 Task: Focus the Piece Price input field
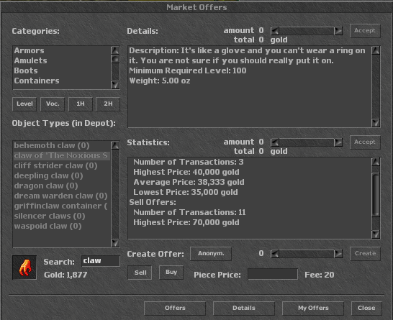click(x=273, y=274)
